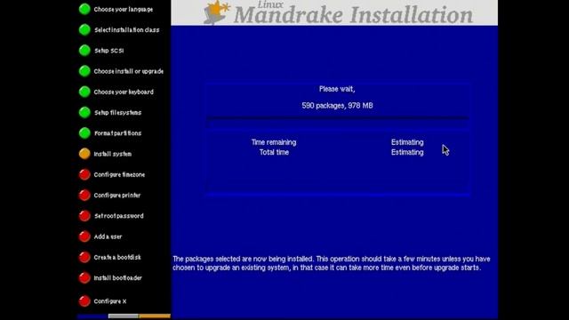Click the red circle beside Install bootloader
Screen dimensions: 569x320
(84, 278)
